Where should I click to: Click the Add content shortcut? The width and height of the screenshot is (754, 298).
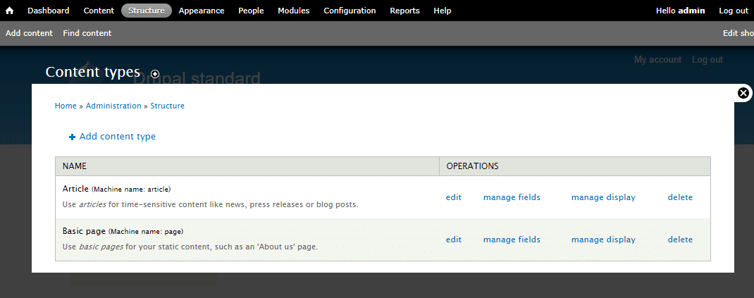(x=29, y=33)
